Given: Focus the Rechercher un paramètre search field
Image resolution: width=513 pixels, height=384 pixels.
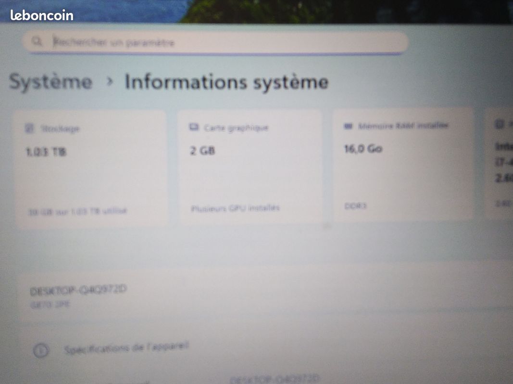Looking at the screenshot, I should click(x=216, y=42).
